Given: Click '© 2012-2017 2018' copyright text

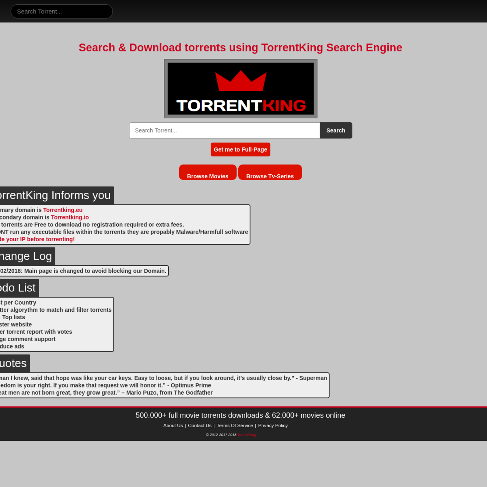Looking at the screenshot, I should 221,435.
